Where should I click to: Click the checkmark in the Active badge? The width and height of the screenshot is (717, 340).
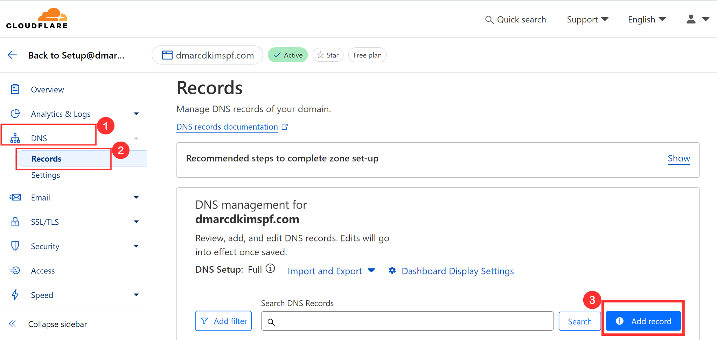(277, 55)
